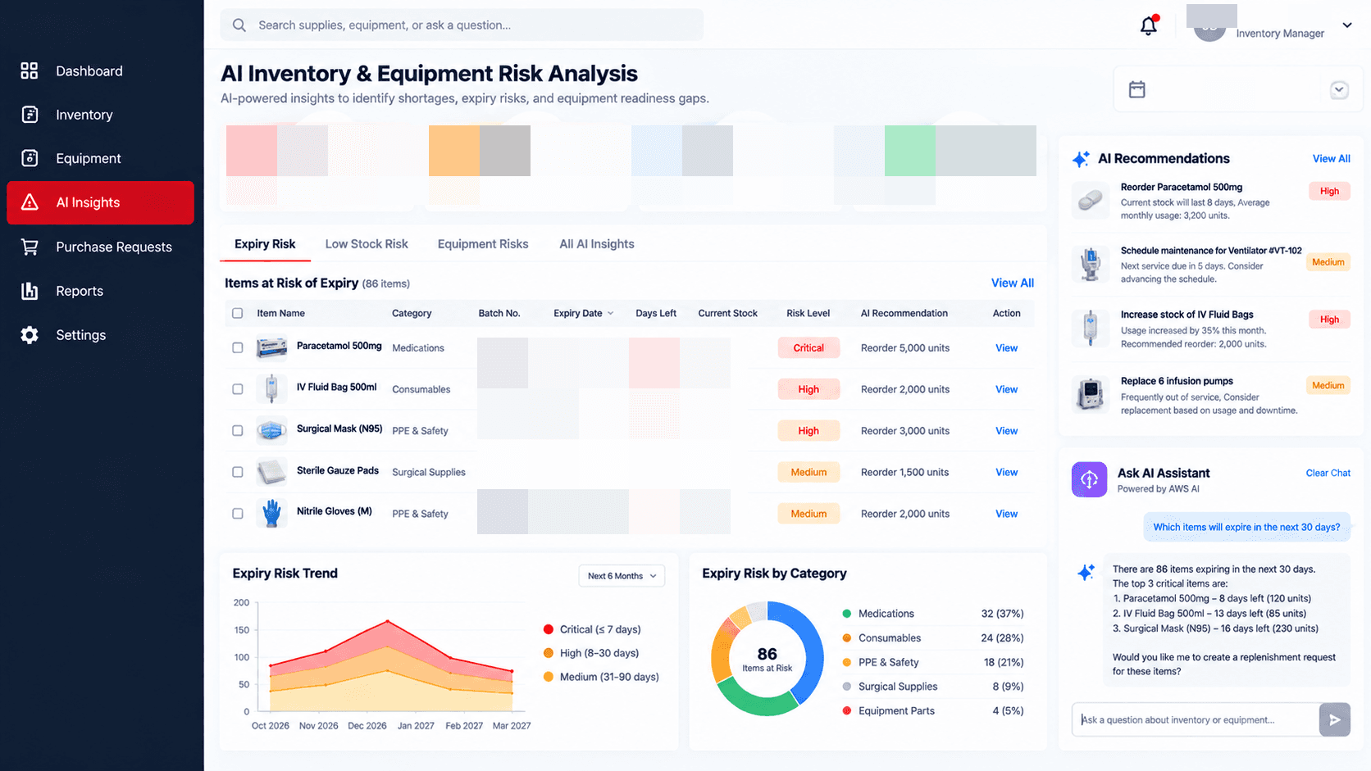Check the IV Fluid Bag 500ml row checkbox
1371x771 pixels.
[238, 389]
